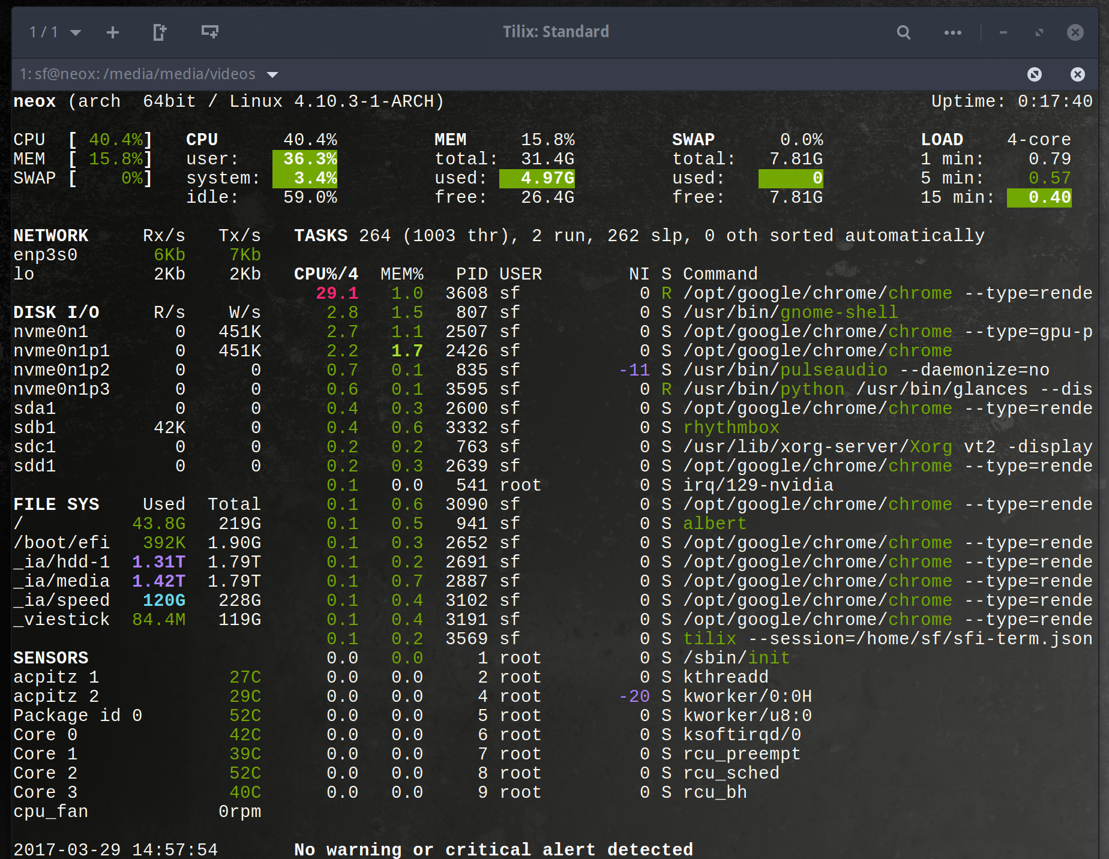This screenshot has width=1109, height=859.
Task: Click /boot/efi used value 392K
Action: 164,543
